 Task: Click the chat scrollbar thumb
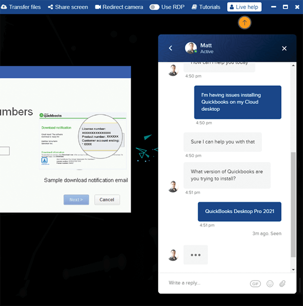[293, 205]
